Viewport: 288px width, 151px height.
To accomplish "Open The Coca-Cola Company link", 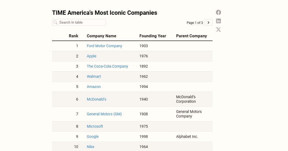I will click(107, 66).
